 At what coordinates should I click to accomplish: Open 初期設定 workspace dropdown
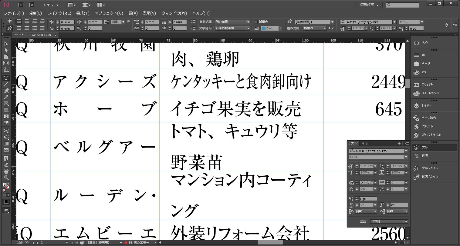[x=369, y=5]
